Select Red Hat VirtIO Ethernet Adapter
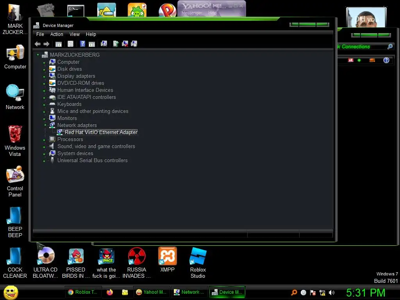The width and height of the screenshot is (400, 300). click(x=101, y=132)
